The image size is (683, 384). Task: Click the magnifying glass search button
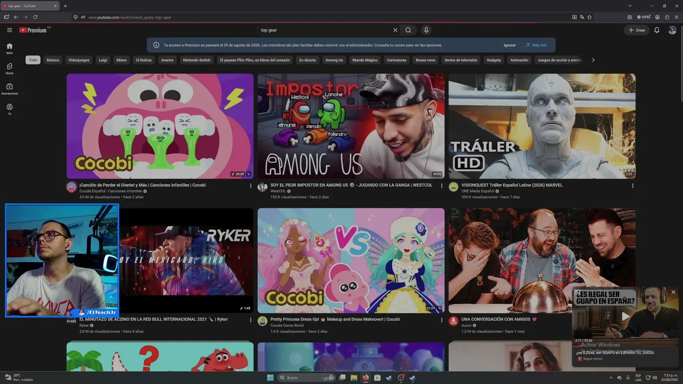coord(408,30)
